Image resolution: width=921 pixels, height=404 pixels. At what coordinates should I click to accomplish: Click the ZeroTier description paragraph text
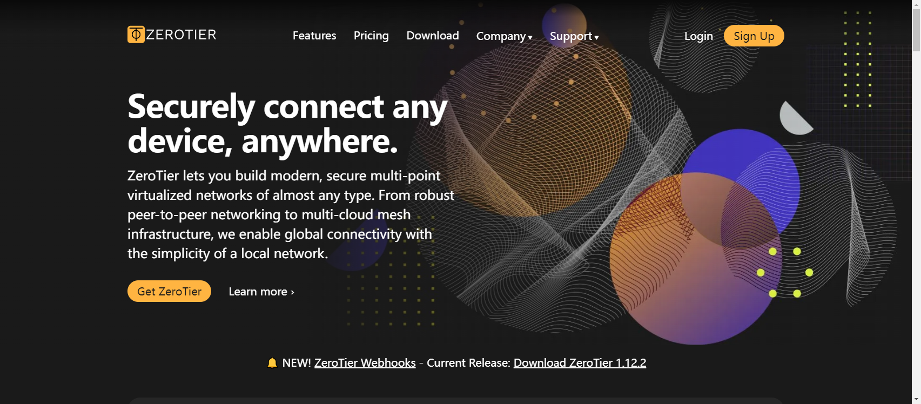291,214
